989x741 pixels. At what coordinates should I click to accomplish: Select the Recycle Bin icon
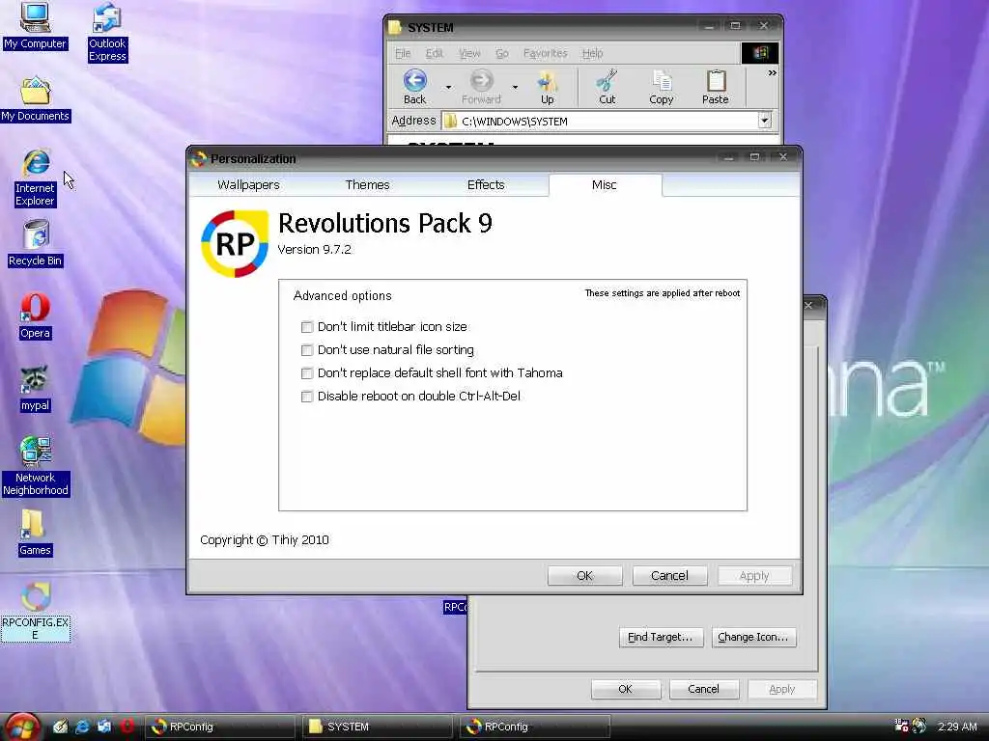point(36,243)
